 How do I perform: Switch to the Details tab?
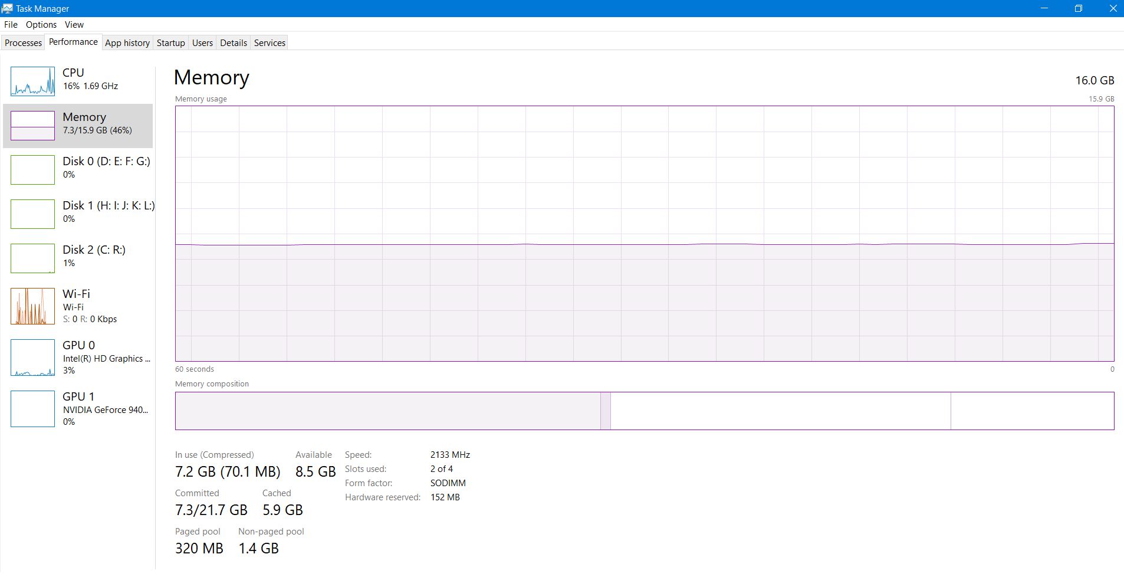[234, 42]
